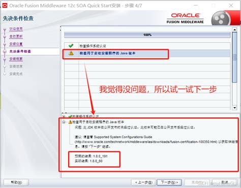Go to the 安装概要 step link
The image size is (241, 188).
tap(16, 59)
